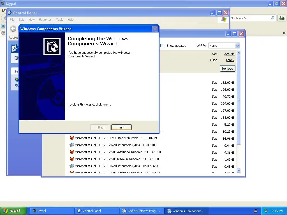287x215 pixels.
Task: Click icon of Visual C++ 2010 Redistributable
Action: (72, 138)
